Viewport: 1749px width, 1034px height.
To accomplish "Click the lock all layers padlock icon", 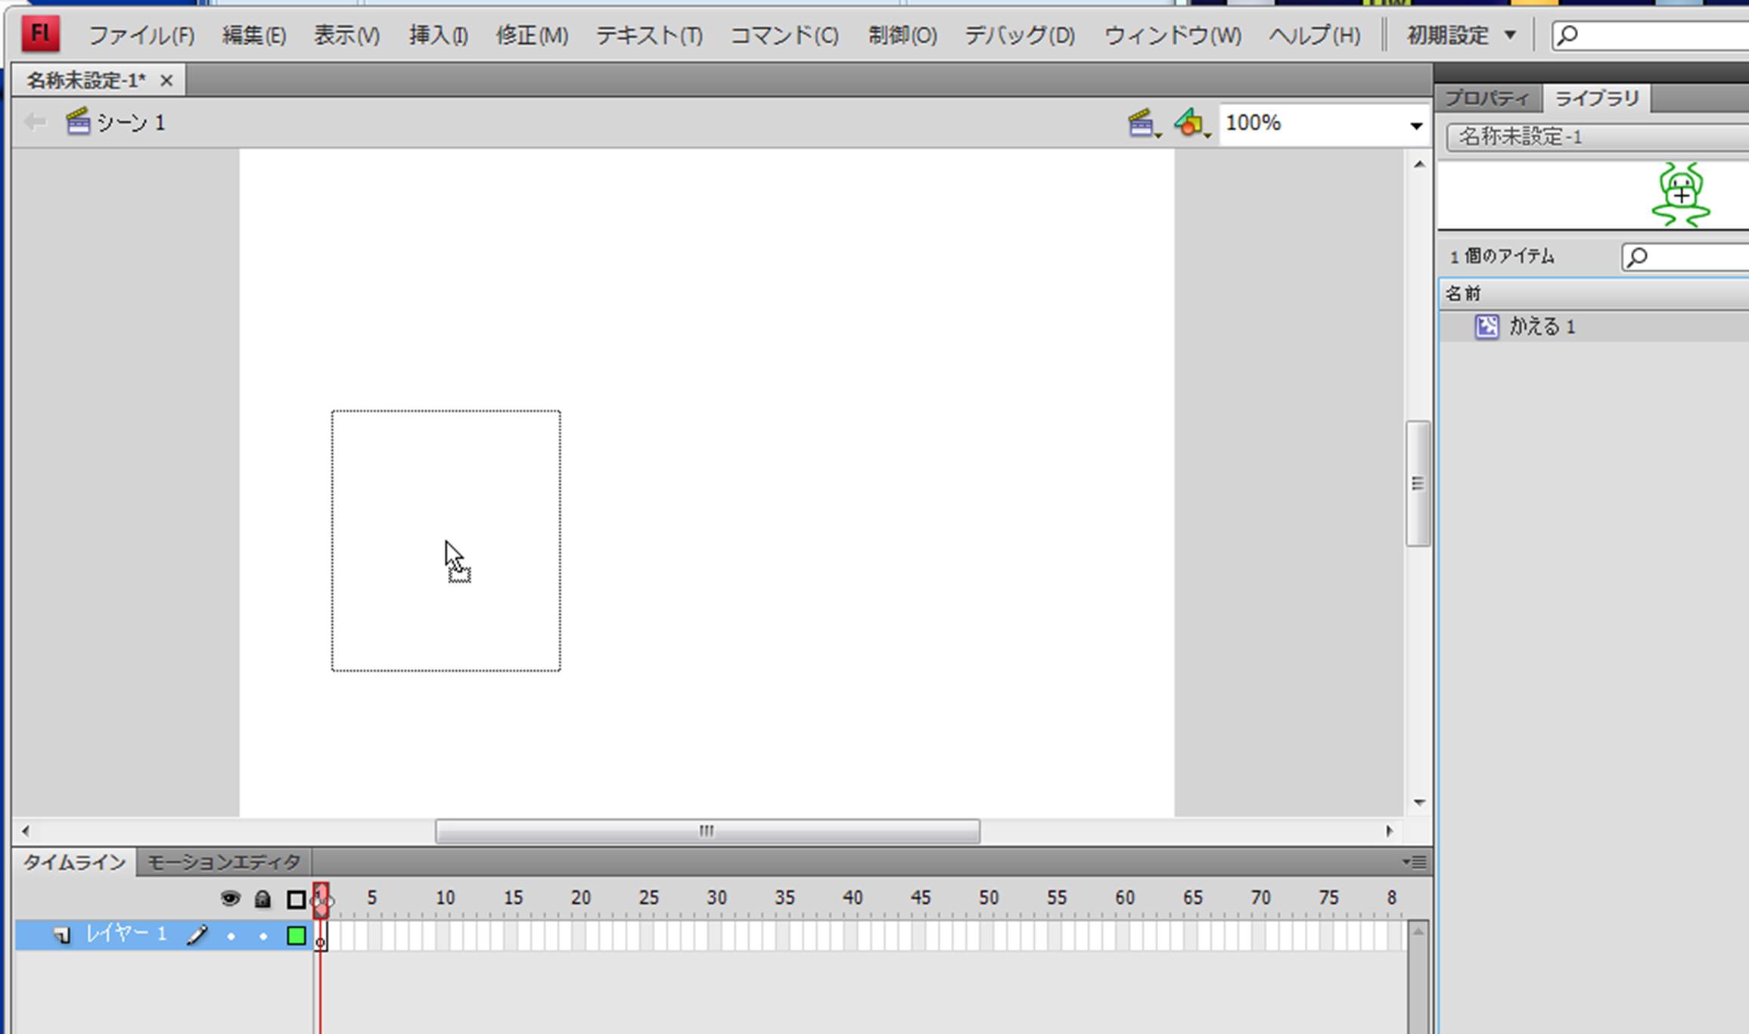I will pyautogui.click(x=263, y=899).
